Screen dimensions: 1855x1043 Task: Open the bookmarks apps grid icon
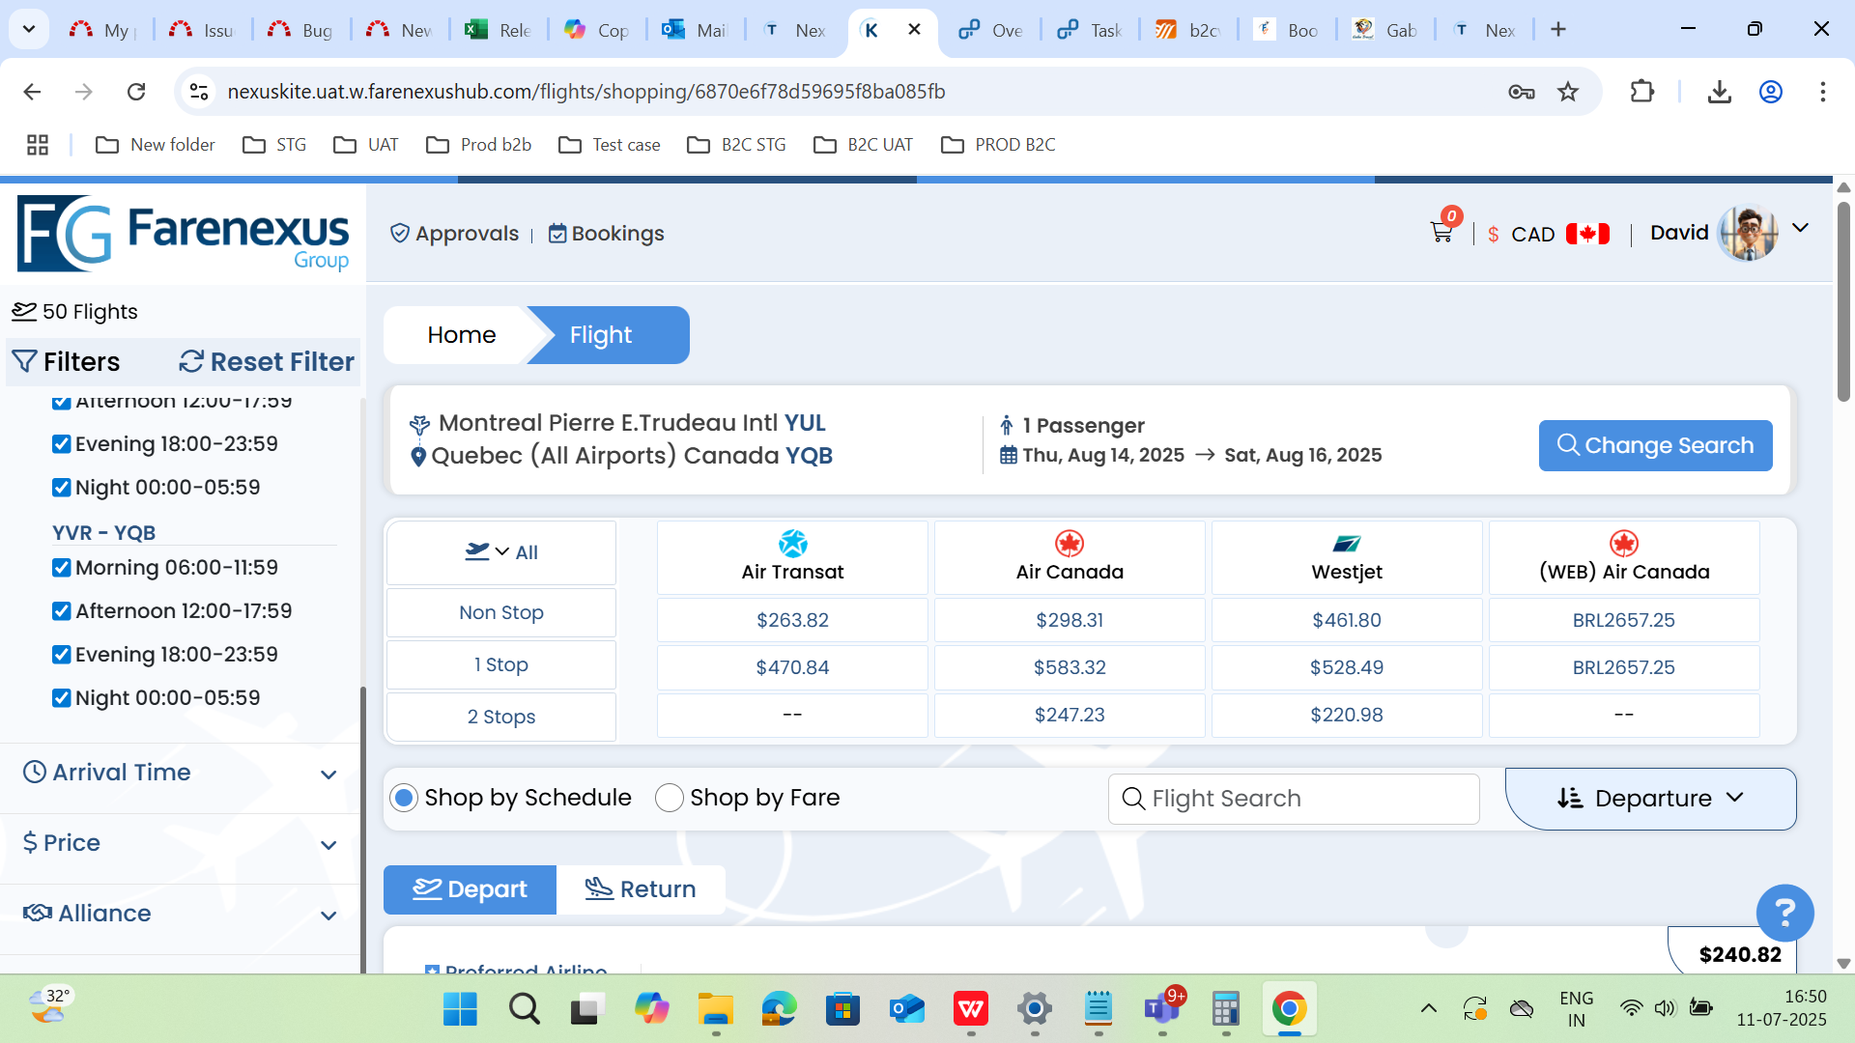point(38,145)
